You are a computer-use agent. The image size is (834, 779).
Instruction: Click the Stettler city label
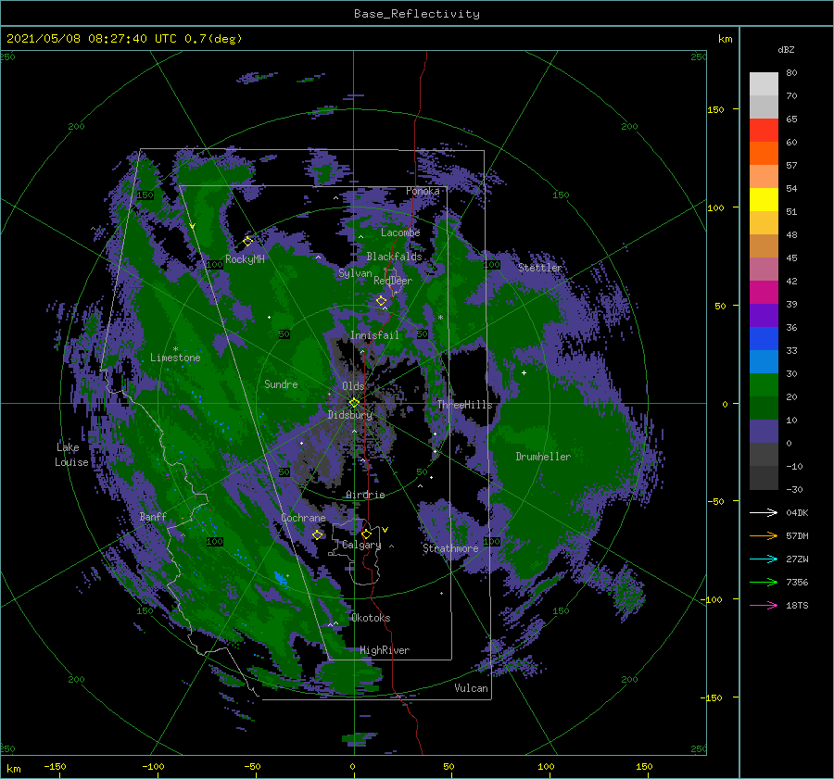540,268
